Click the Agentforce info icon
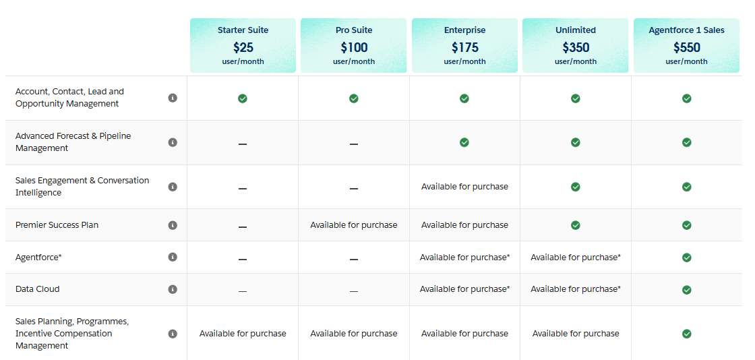Image resolution: width=755 pixels, height=360 pixels. 173,257
